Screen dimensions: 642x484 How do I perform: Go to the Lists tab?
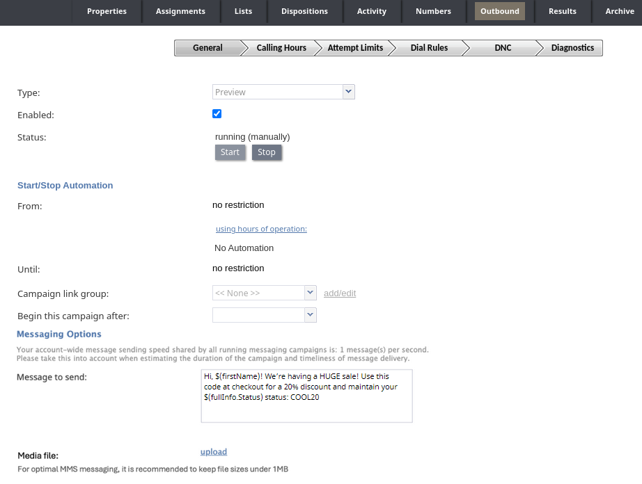click(244, 11)
